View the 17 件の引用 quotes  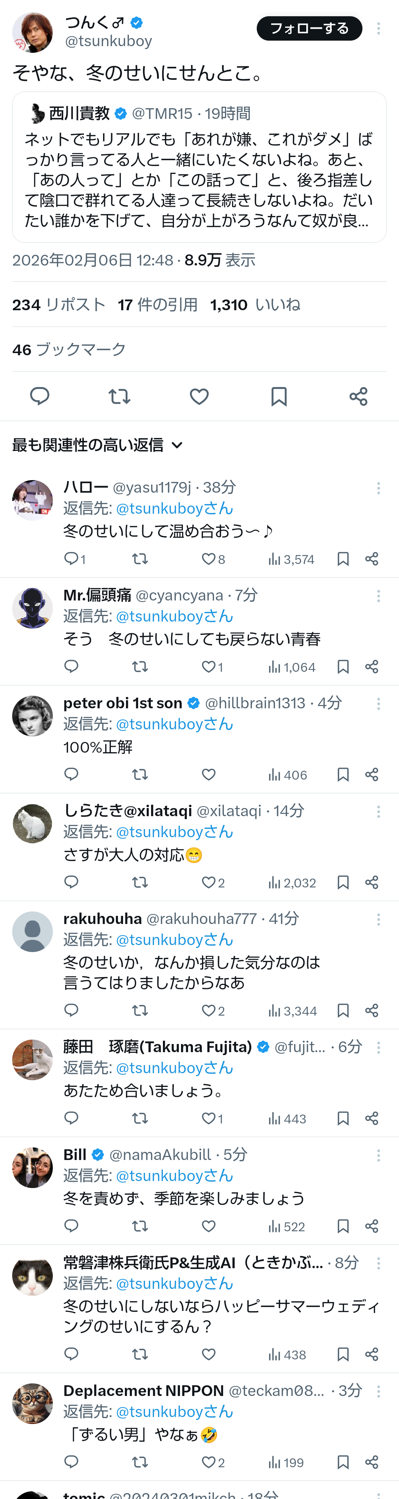[157, 305]
